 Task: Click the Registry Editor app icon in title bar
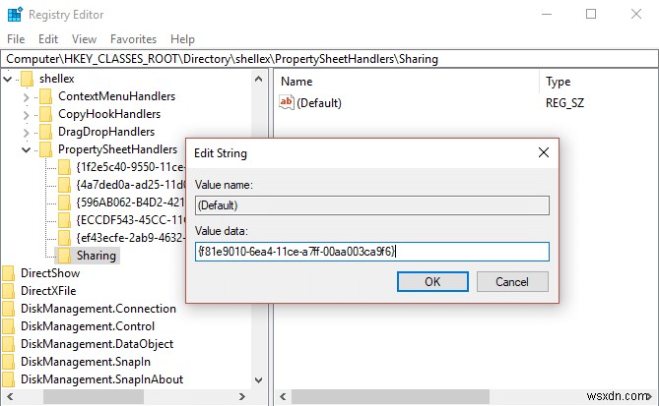pyautogui.click(x=16, y=15)
